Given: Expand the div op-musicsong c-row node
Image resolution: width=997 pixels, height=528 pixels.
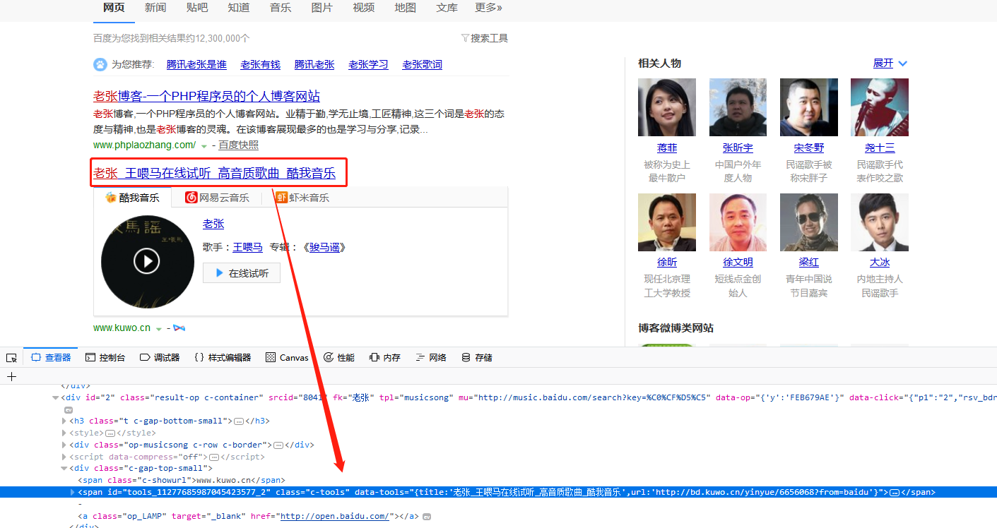Looking at the screenshot, I should click(x=64, y=445).
